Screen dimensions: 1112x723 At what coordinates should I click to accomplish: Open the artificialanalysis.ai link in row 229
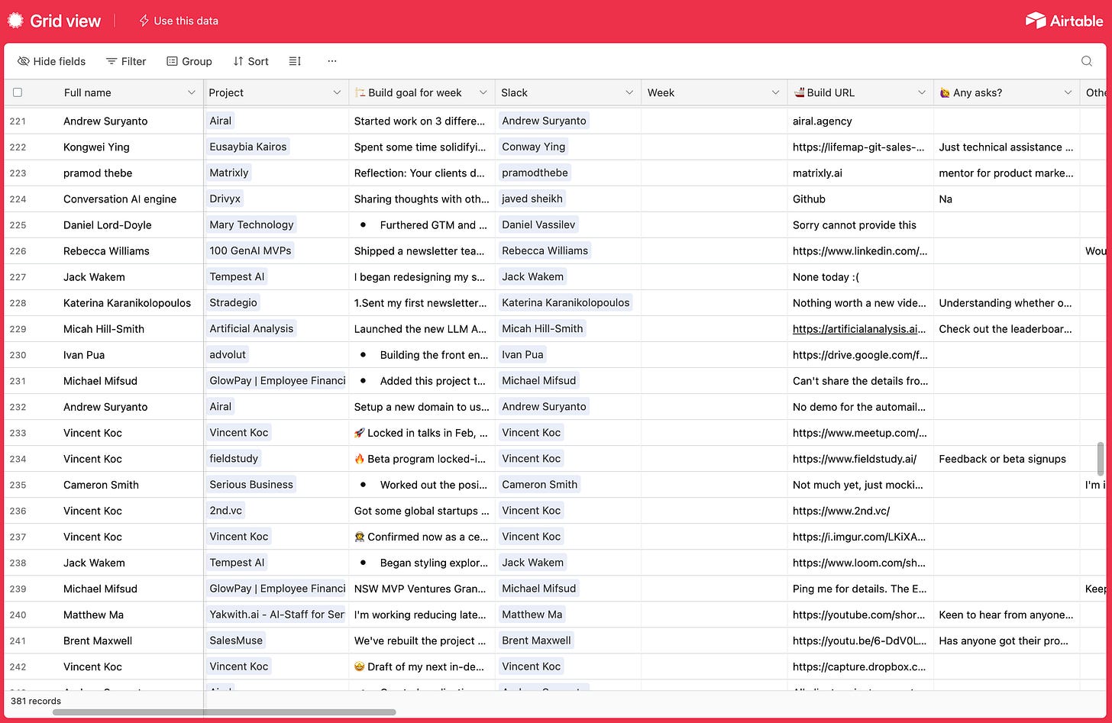click(860, 329)
